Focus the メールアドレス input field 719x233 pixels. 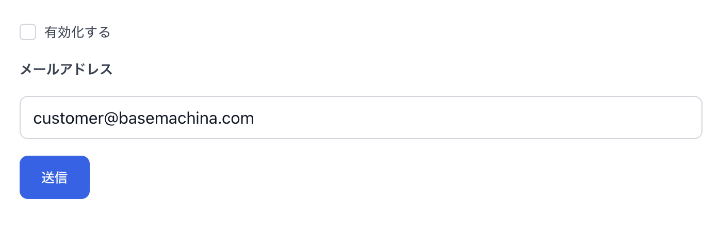(x=361, y=118)
